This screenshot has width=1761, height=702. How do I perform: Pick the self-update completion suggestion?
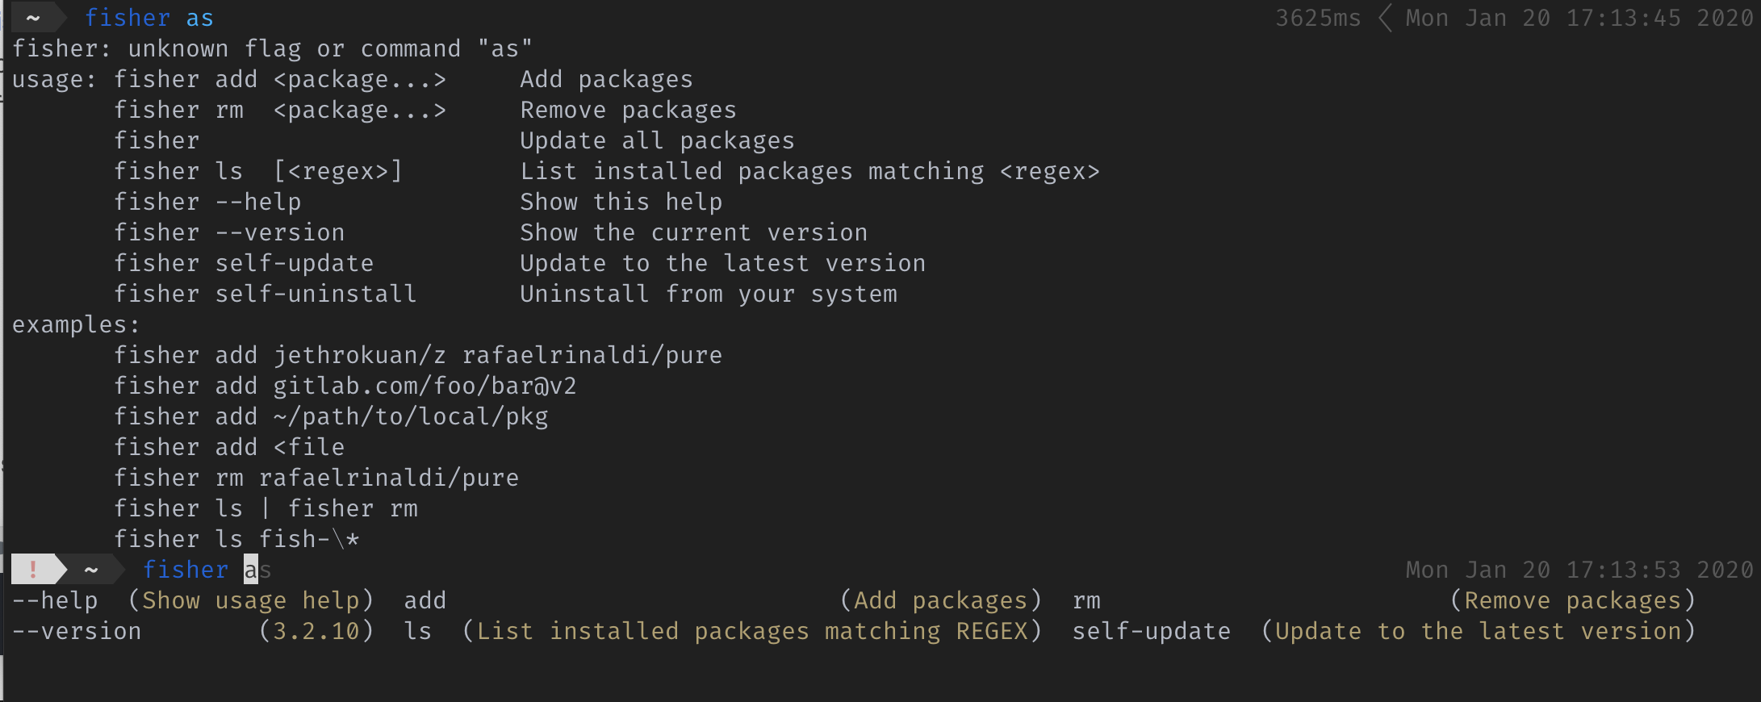(1152, 631)
